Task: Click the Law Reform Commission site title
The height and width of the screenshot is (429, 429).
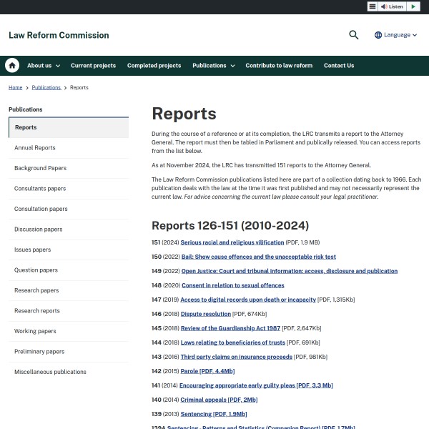Action: (59, 35)
